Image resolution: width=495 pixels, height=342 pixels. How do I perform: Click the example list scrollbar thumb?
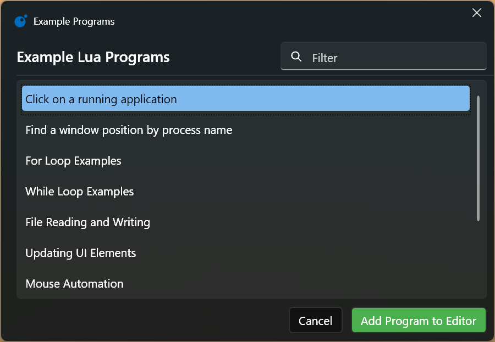tap(479, 158)
